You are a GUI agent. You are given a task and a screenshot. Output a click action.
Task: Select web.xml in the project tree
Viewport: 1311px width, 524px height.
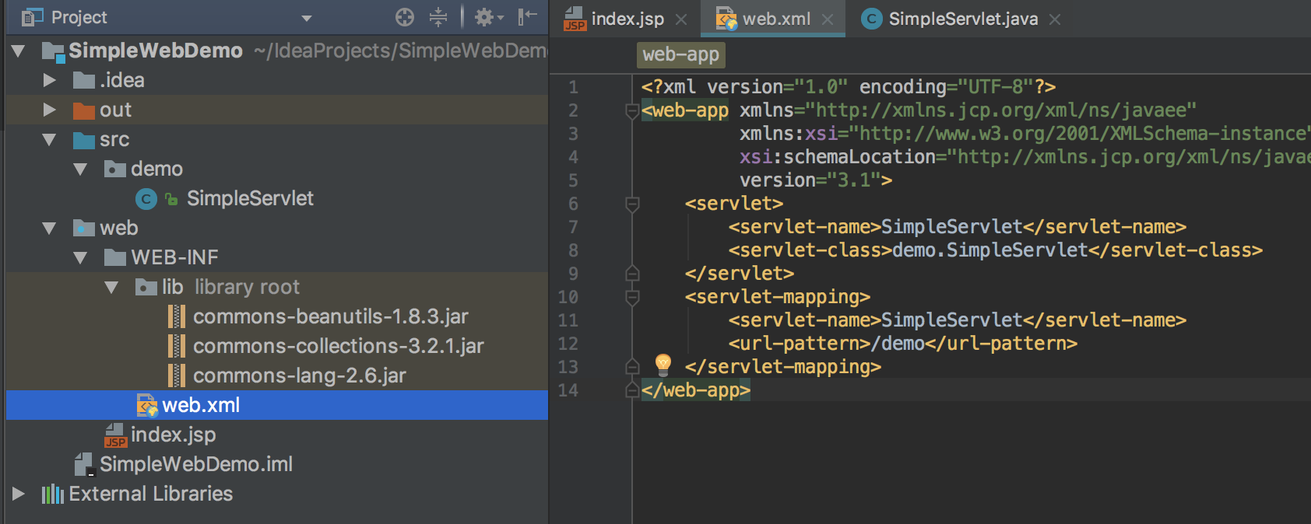(201, 405)
